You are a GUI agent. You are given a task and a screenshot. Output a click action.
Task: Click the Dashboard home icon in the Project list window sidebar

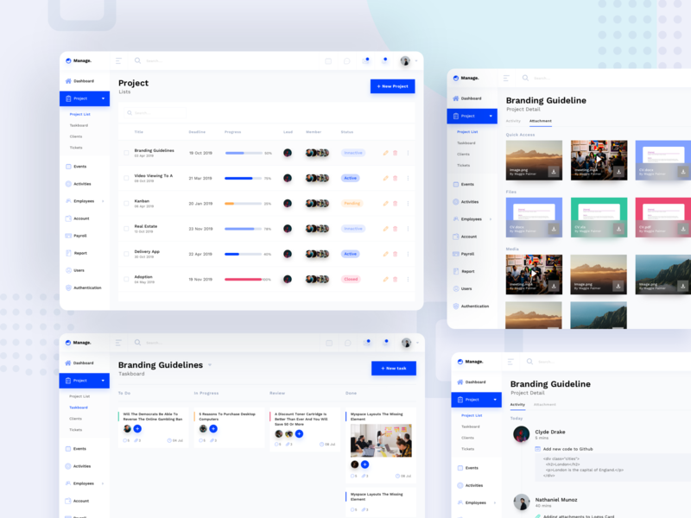click(68, 81)
